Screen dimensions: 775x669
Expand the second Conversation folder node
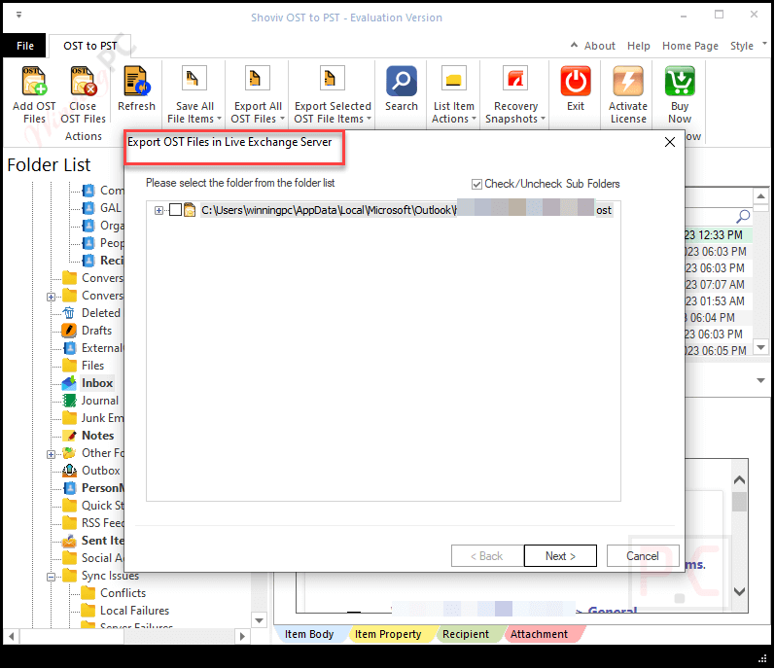pyautogui.click(x=51, y=297)
